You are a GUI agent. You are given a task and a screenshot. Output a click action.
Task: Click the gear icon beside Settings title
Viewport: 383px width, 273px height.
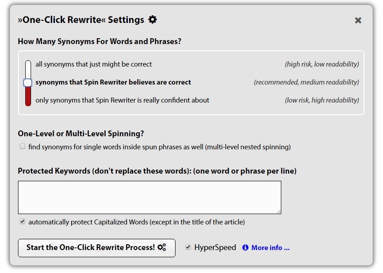click(153, 19)
